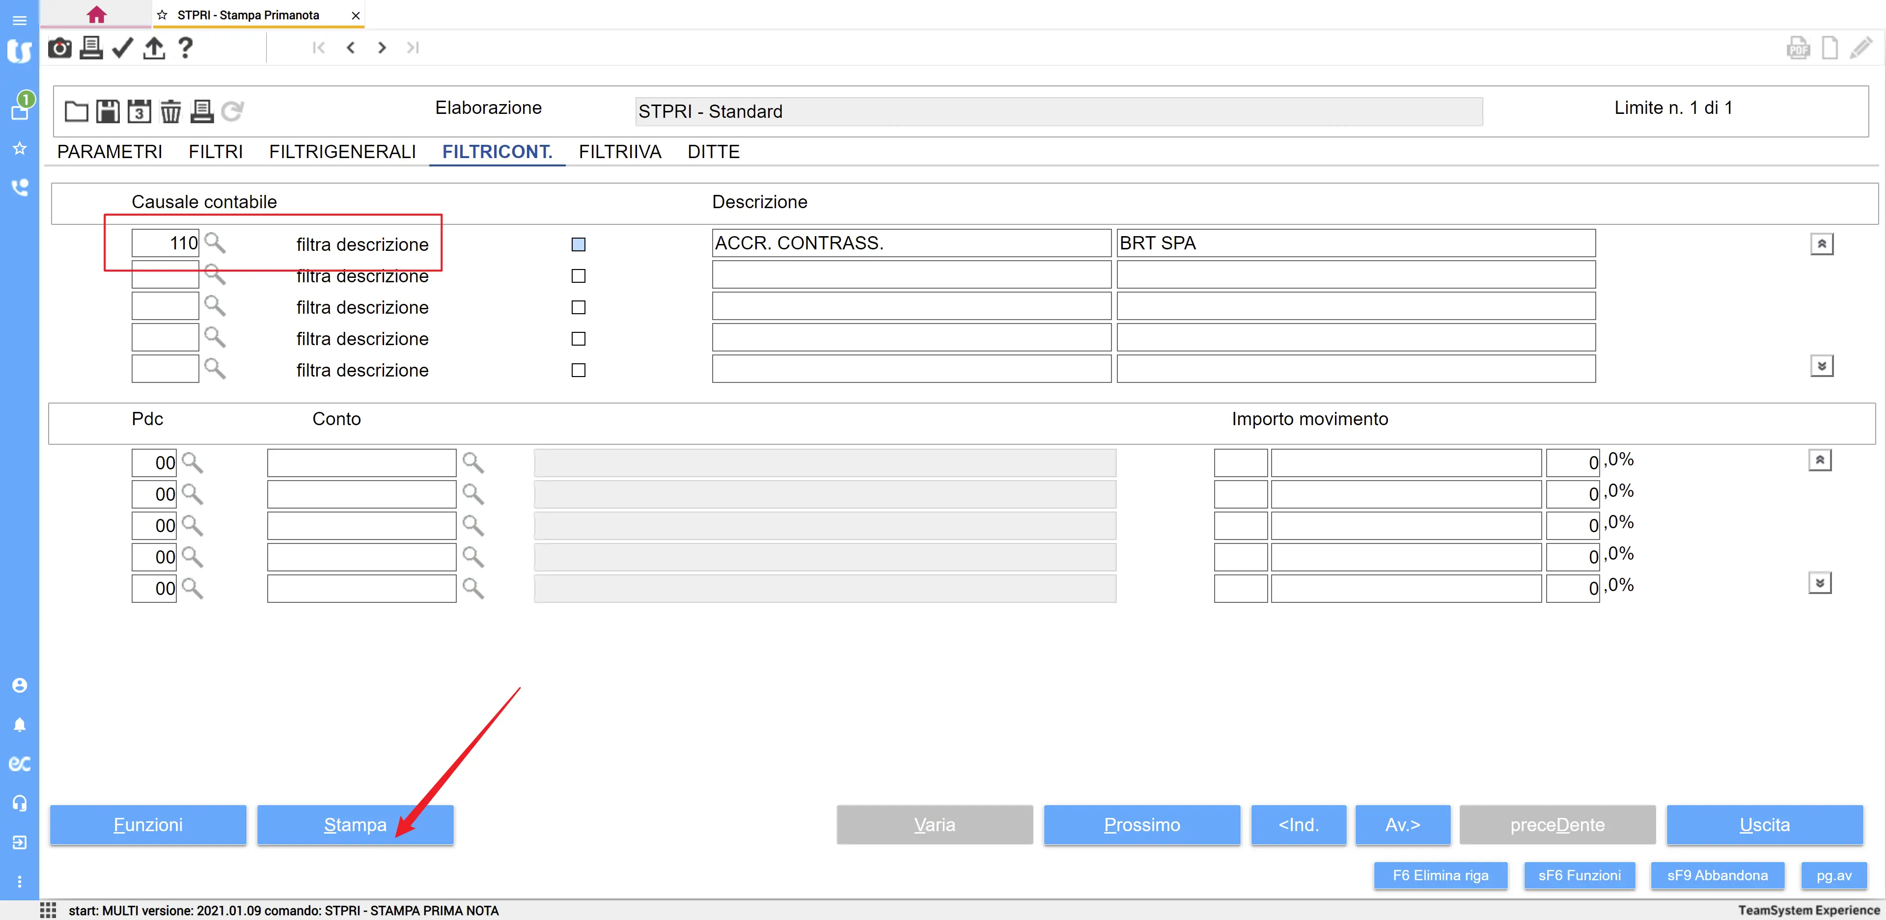This screenshot has width=1886, height=920.
Task: Switch to the FILTRIIVA tab
Action: click(x=619, y=152)
